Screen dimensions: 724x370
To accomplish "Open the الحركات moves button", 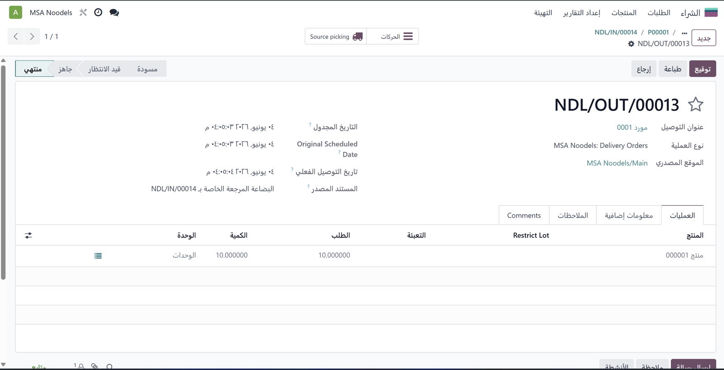I will click(392, 37).
